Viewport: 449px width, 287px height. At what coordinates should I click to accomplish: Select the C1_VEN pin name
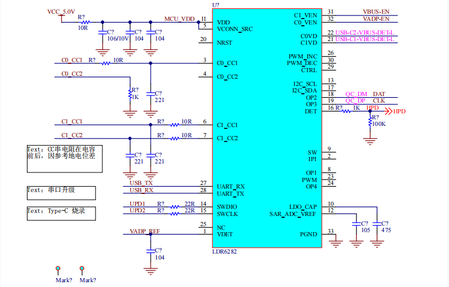click(306, 16)
